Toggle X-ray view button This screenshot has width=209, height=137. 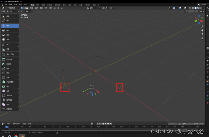[x=190, y=8]
